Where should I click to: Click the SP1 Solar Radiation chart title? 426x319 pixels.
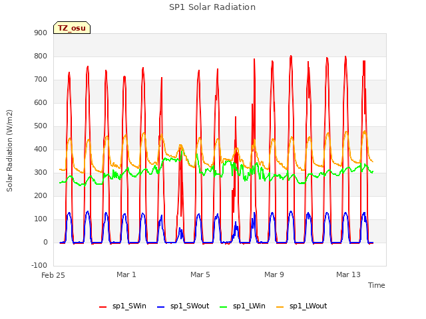point(212,7)
